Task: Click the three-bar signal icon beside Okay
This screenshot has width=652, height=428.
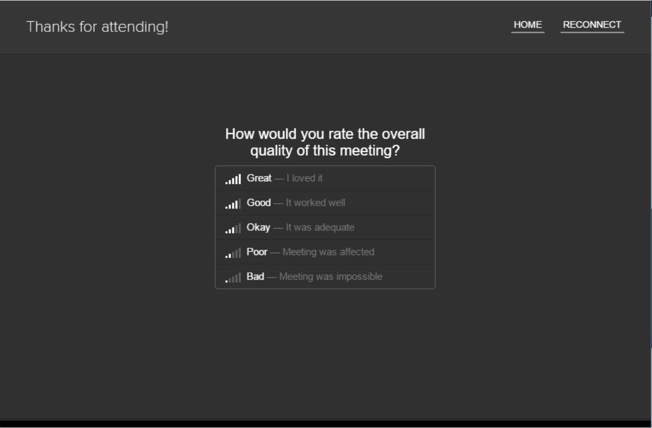Action: pos(233,228)
